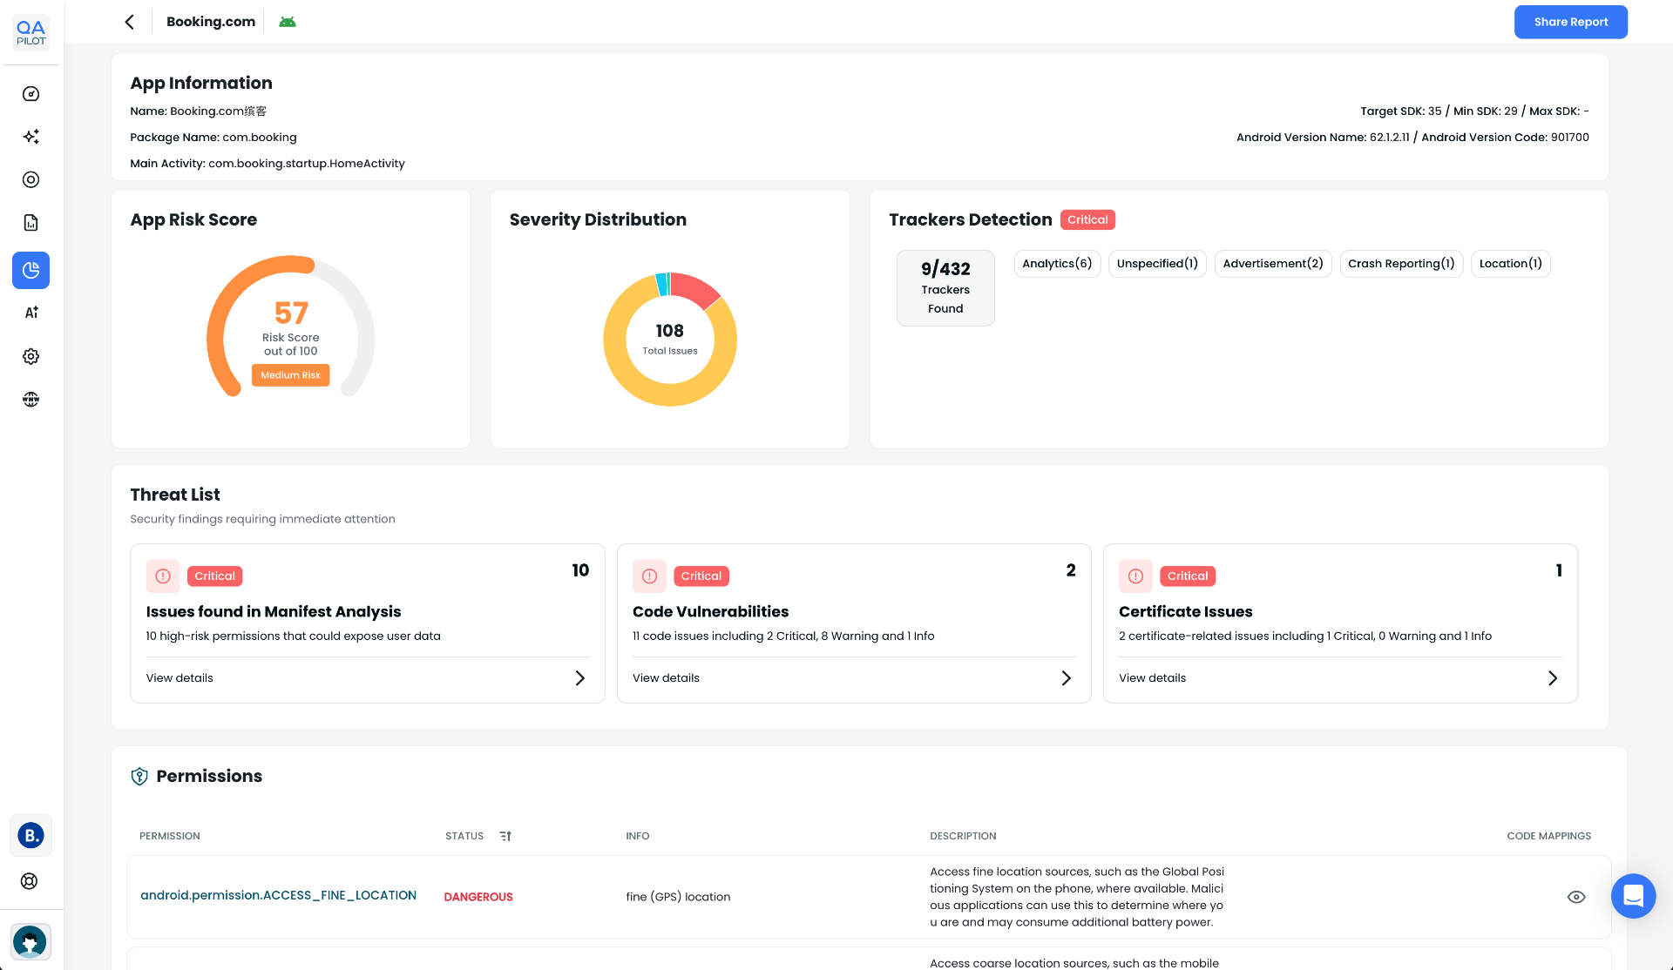Screen dimensions: 1673x970
Task: Select the Analytics(6) tracker filter chip
Action: point(1056,263)
